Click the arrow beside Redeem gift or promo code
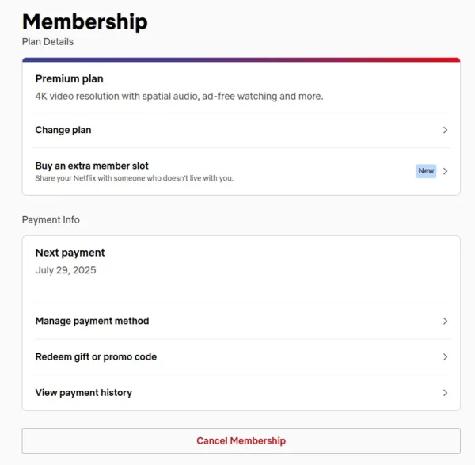Image resolution: width=475 pixels, height=465 pixels. tap(446, 357)
